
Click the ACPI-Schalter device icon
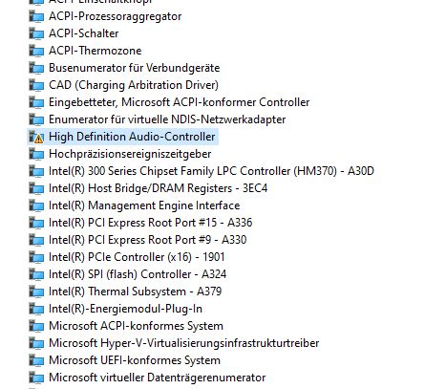[36, 33]
